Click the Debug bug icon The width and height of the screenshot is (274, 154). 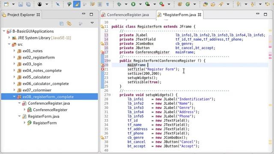tap(119, 4)
